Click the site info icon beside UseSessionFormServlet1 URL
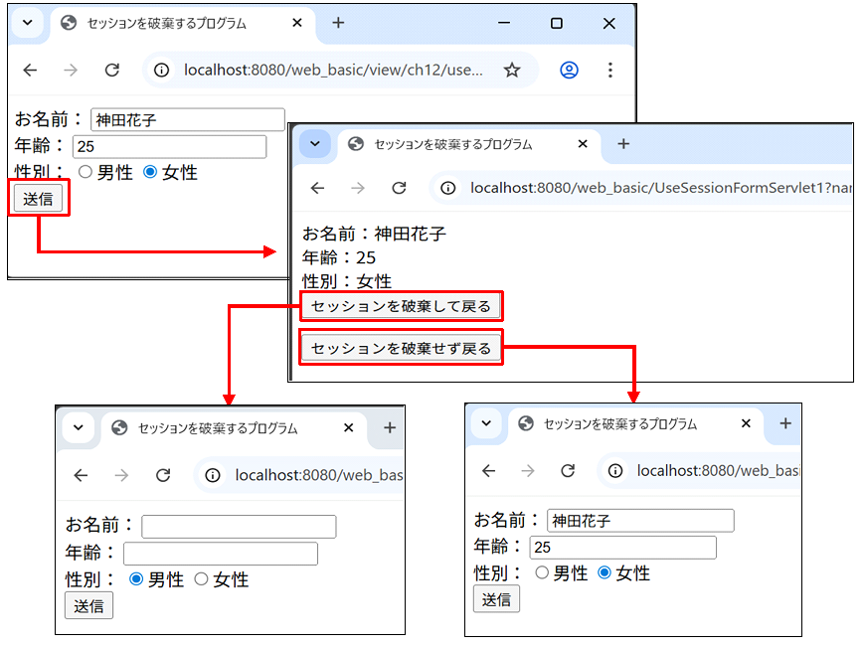 448,188
